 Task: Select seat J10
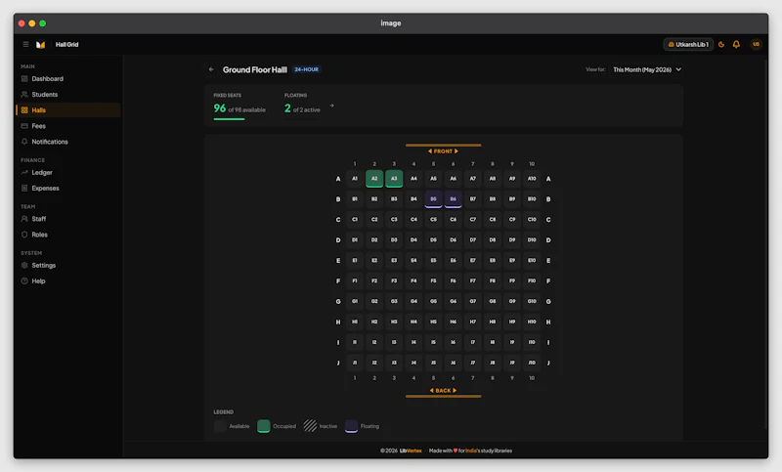point(532,363)
